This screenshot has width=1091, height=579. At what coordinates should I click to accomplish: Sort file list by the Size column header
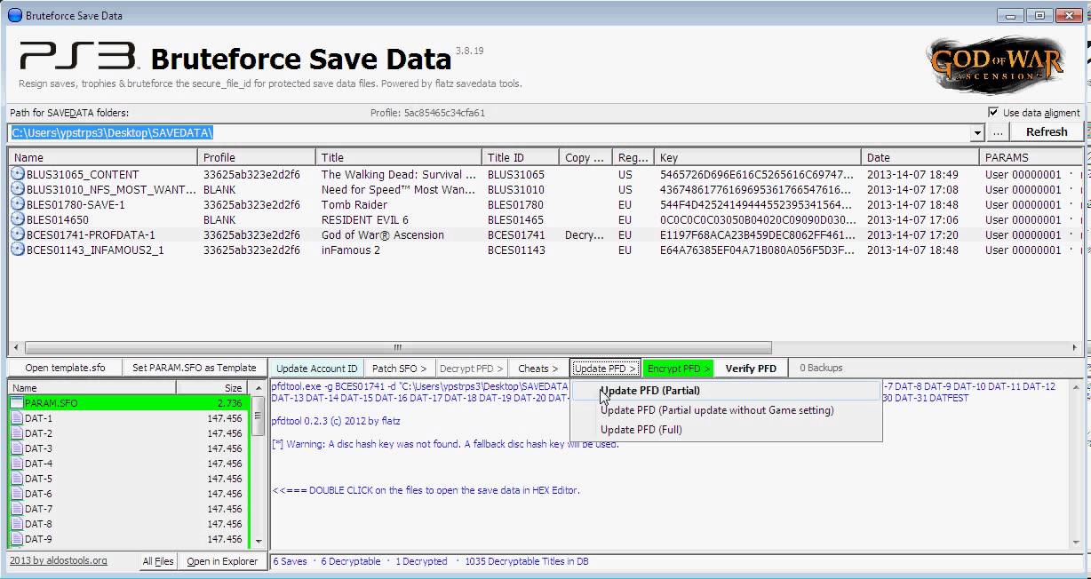coord(212,388)
